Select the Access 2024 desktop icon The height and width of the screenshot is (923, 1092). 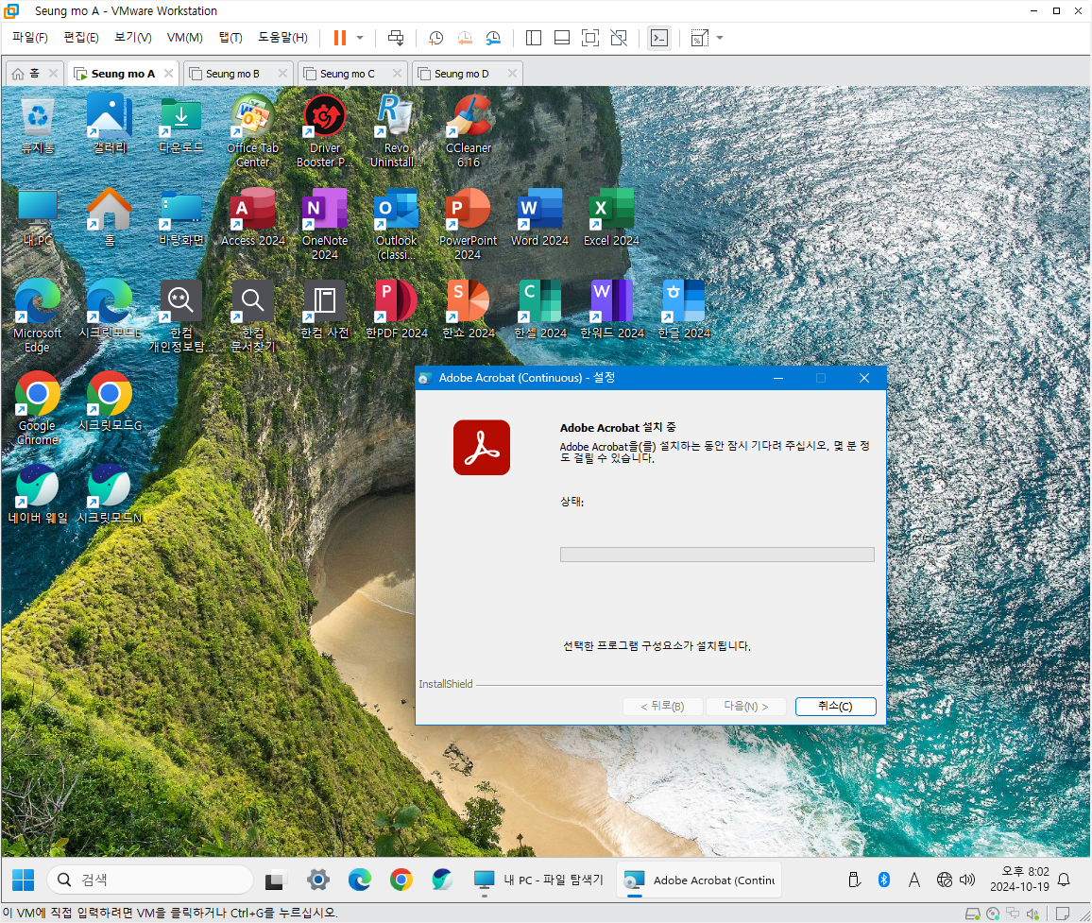pos(252,217)
